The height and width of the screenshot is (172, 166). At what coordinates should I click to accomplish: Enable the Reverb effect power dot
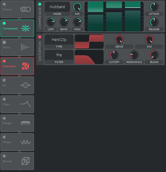4,156
